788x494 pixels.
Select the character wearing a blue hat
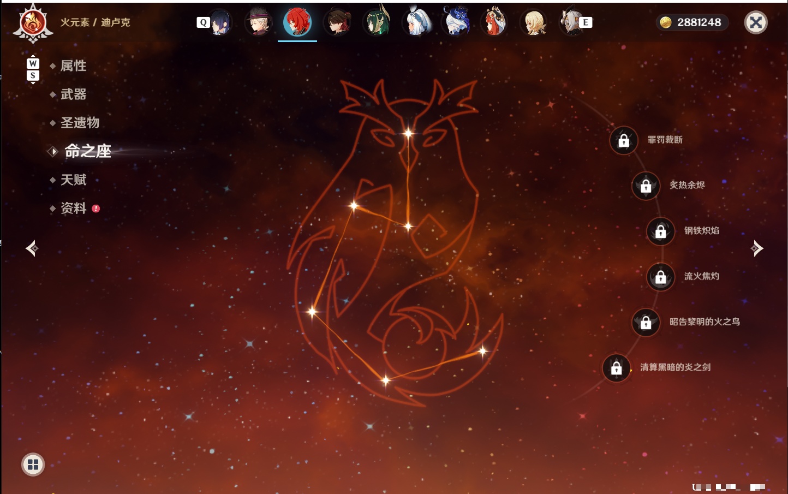point(455,22)
